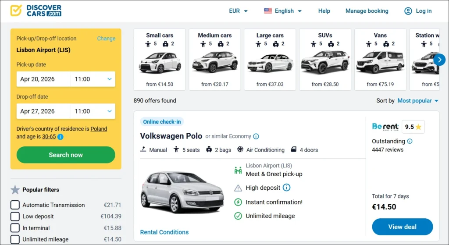Screen dimensions: 449x245
Task: Click the Online check-in badge
Action: [x=162, y=122]
